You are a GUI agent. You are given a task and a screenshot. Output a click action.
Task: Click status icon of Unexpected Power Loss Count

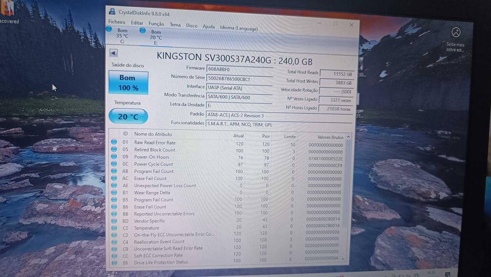(x=114, y=185)
